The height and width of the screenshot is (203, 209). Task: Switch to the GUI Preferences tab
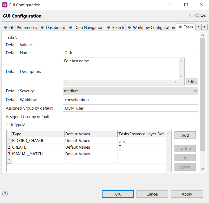click(x=20, y=27)
